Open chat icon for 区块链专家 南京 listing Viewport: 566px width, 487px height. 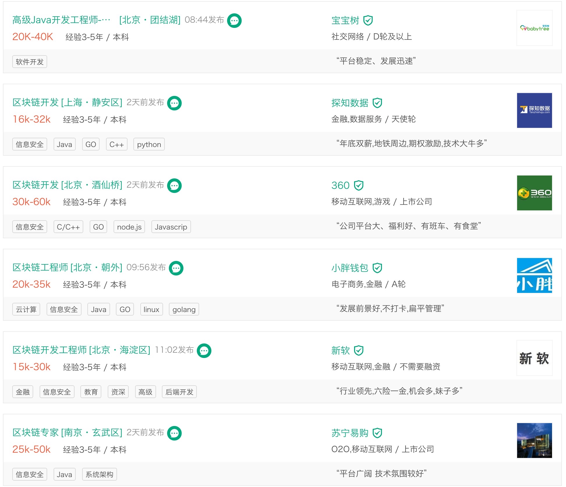tap(174, 433)
